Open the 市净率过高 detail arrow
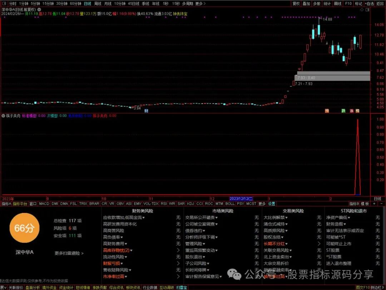386x290 pixels. pos(178,276)
